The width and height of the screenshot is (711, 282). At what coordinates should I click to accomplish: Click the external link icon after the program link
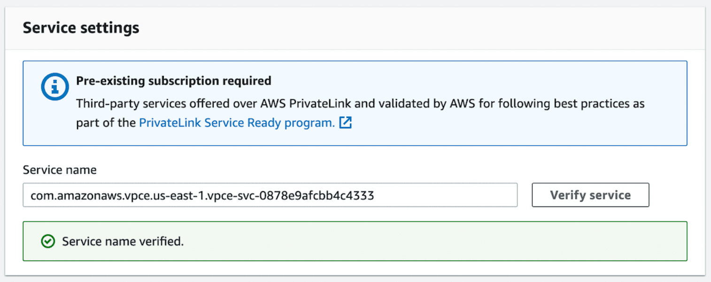[x=345, y=122]
